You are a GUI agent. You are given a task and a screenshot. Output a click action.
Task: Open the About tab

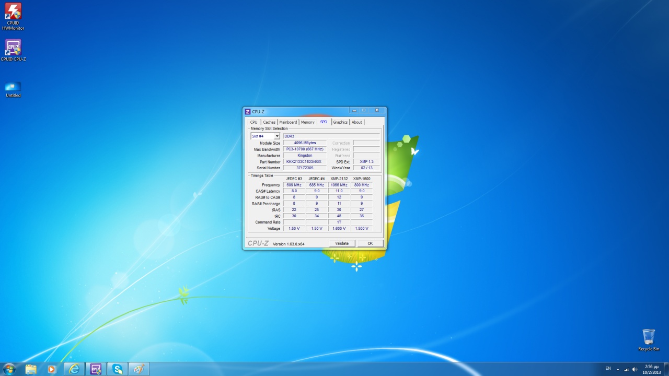click(356, 122)
